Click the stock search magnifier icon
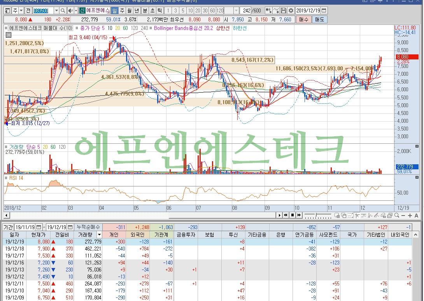Screen dimensions: 424x301 point(63,10)
